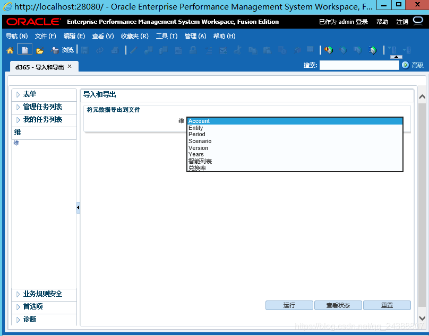Select Entity in the dimension list

[295, 128]
